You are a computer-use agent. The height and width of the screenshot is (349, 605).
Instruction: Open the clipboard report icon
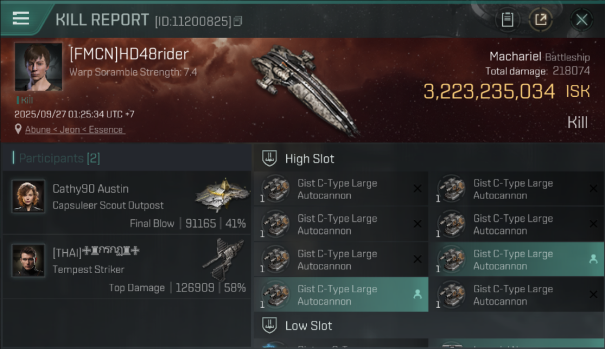pyautogui.click(x=507, y=20)
